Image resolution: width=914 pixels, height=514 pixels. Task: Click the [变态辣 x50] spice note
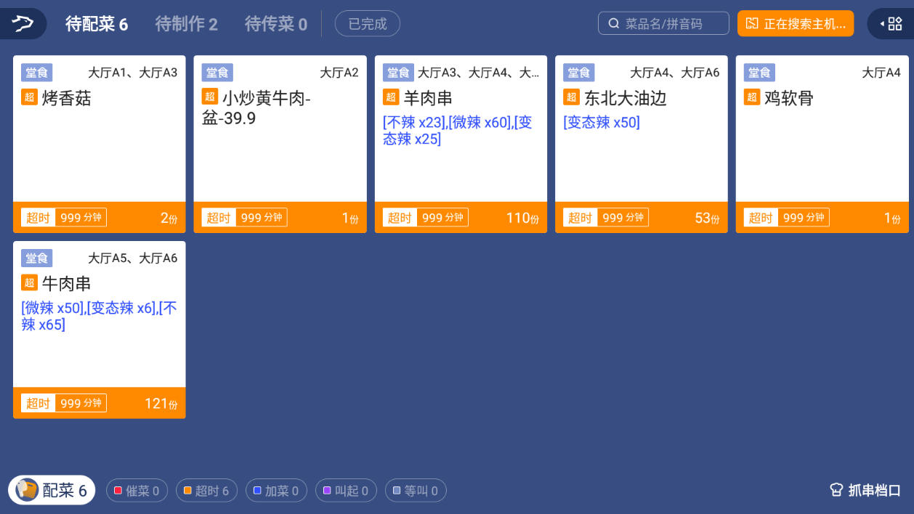pos(602,122)
